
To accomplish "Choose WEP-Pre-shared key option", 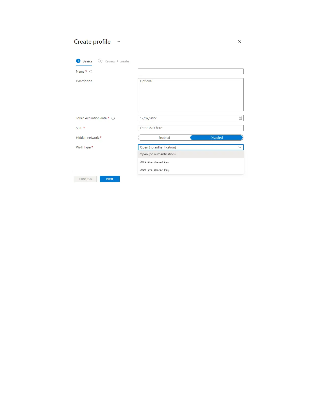I will tap(191, 162).
